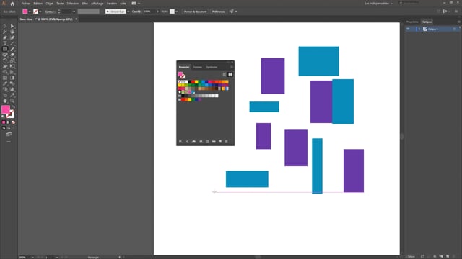Expand the Calque 1 layer arrow
This screenshot has height=259, width=462.
click(419, 29)
